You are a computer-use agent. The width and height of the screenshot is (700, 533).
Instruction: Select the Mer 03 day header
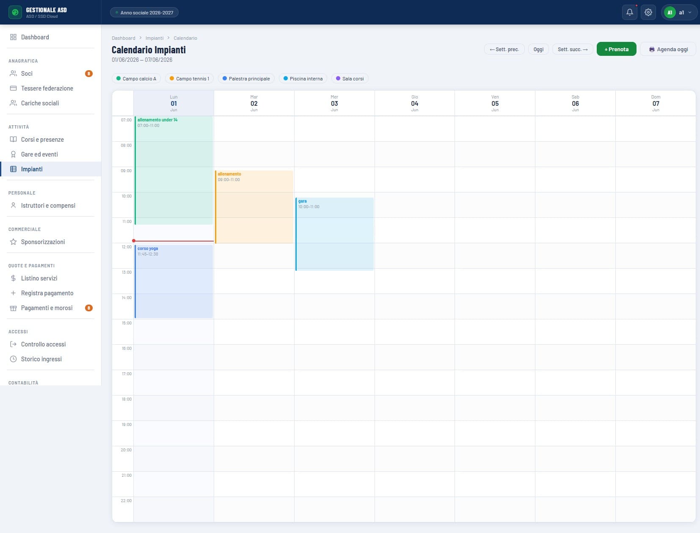click(334, 103)
